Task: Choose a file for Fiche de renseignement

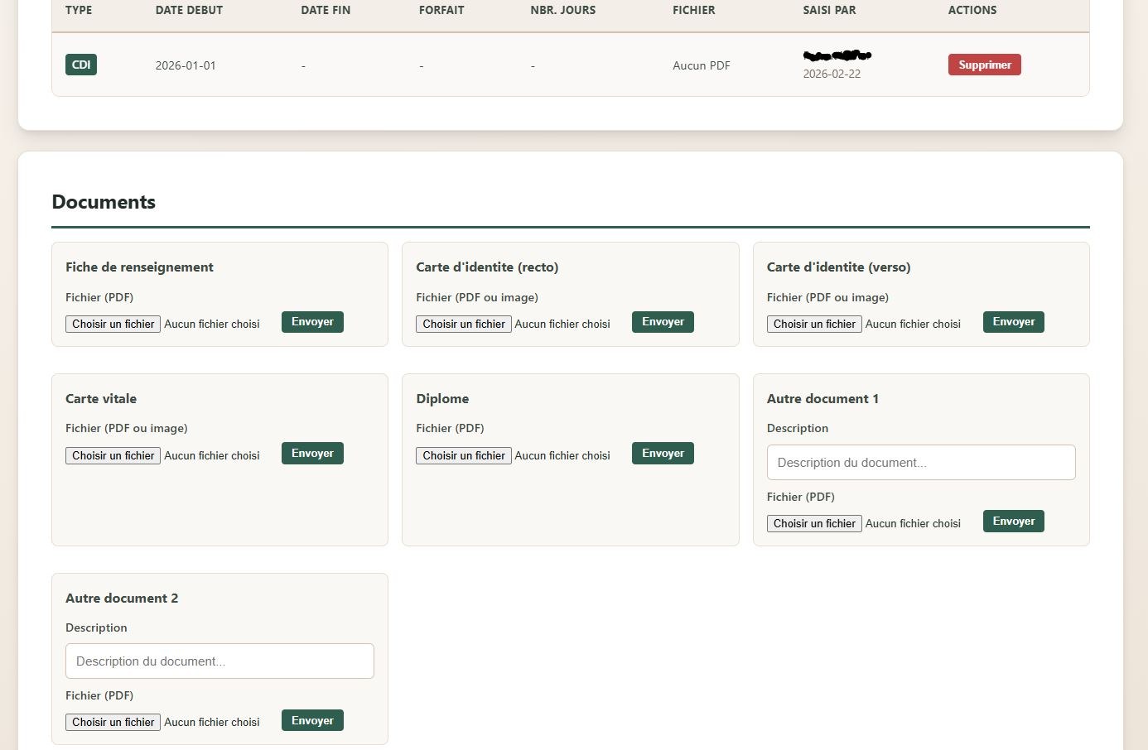Action: coord(113,324)
